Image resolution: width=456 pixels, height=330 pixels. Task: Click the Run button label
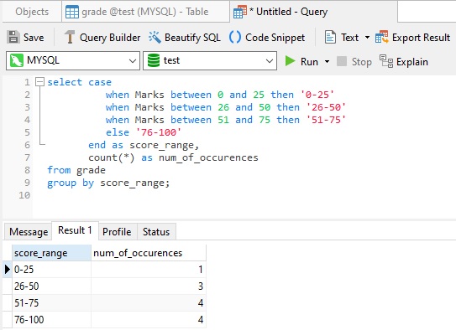(x=309, y=62)
